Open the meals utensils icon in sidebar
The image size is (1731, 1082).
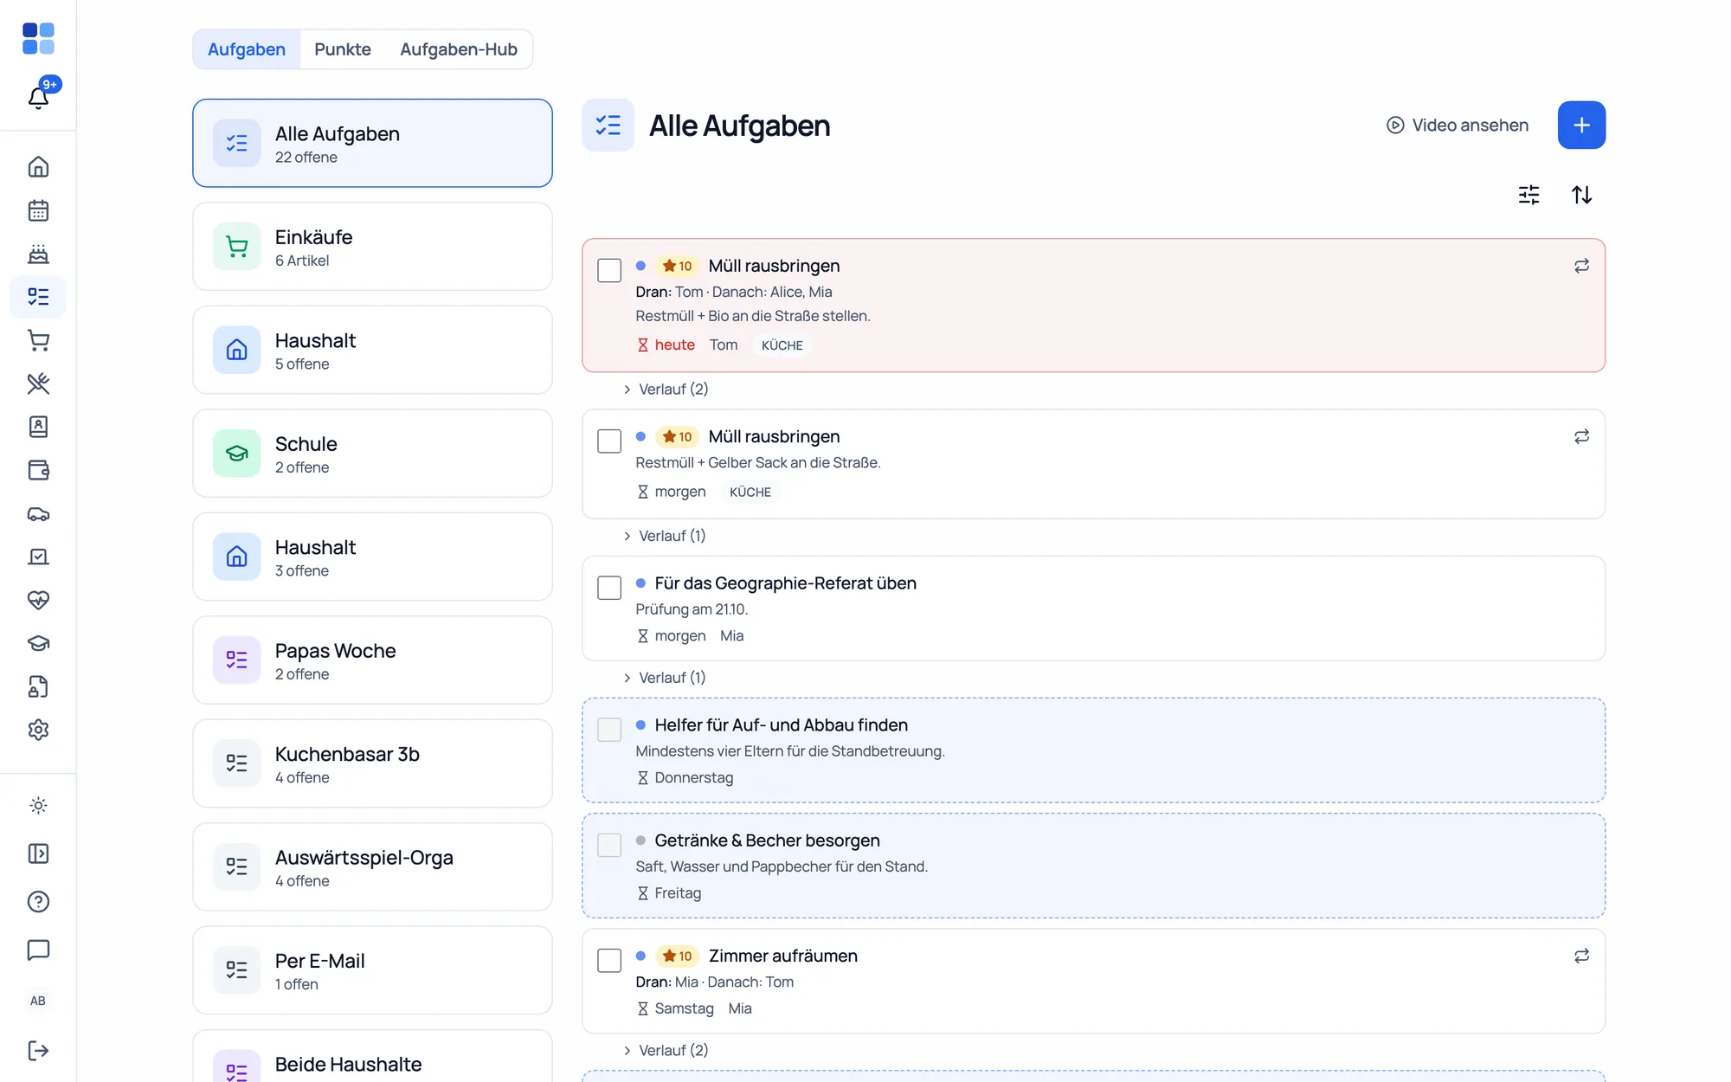pyautogui.click(x=38, y=383)
